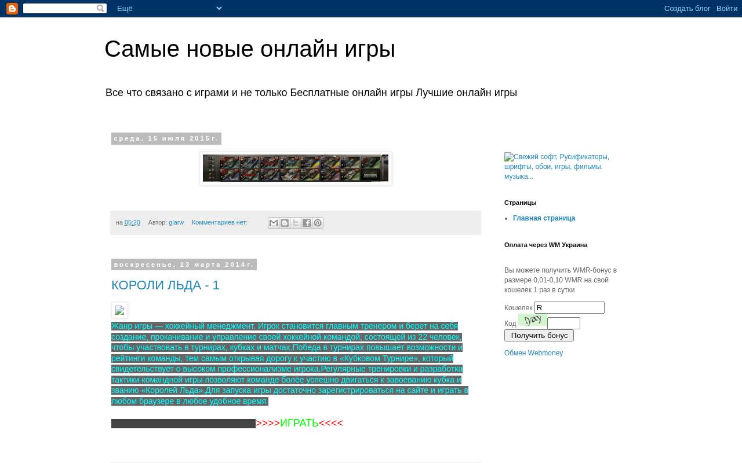Open Создать блог link
742x463 pixels.
[688, 9]
